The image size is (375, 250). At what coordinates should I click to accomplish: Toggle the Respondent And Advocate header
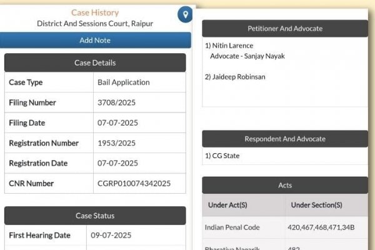coord(285,139)
